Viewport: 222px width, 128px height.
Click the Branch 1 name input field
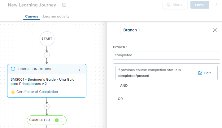coord(167,55)
